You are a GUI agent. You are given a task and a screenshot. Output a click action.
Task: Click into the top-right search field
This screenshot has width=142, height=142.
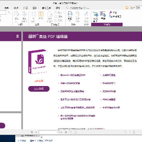coord(139,8)
